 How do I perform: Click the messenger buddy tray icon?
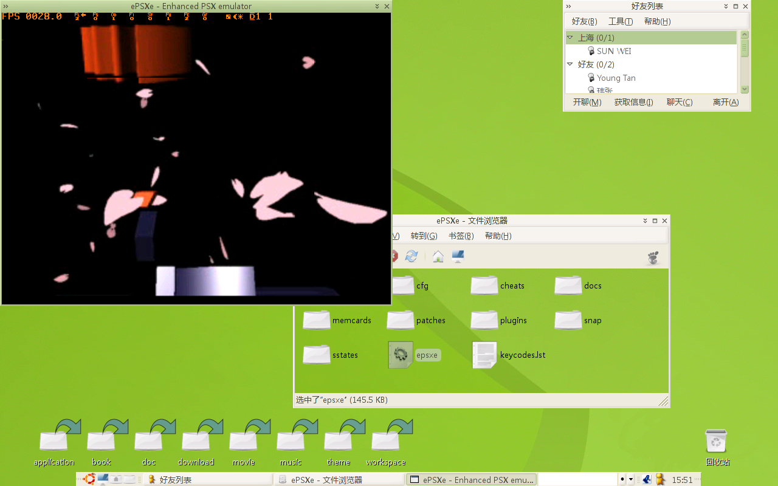(660, 479)
